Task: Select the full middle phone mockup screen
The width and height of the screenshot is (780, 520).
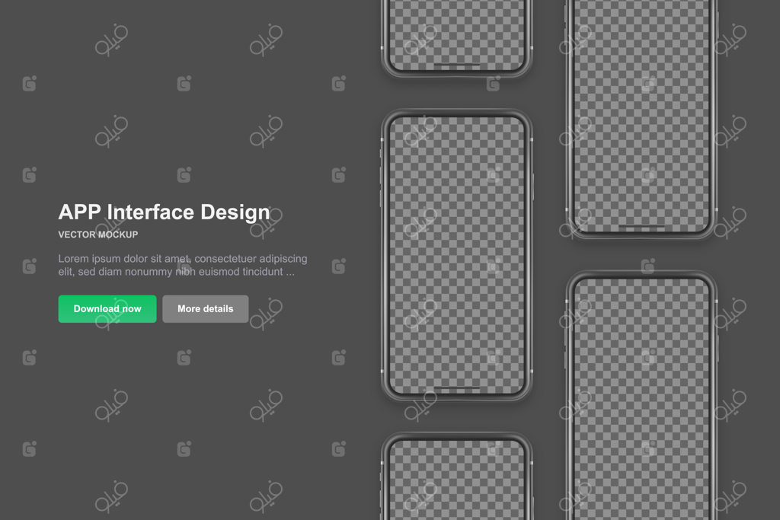Action: point(457,255)
